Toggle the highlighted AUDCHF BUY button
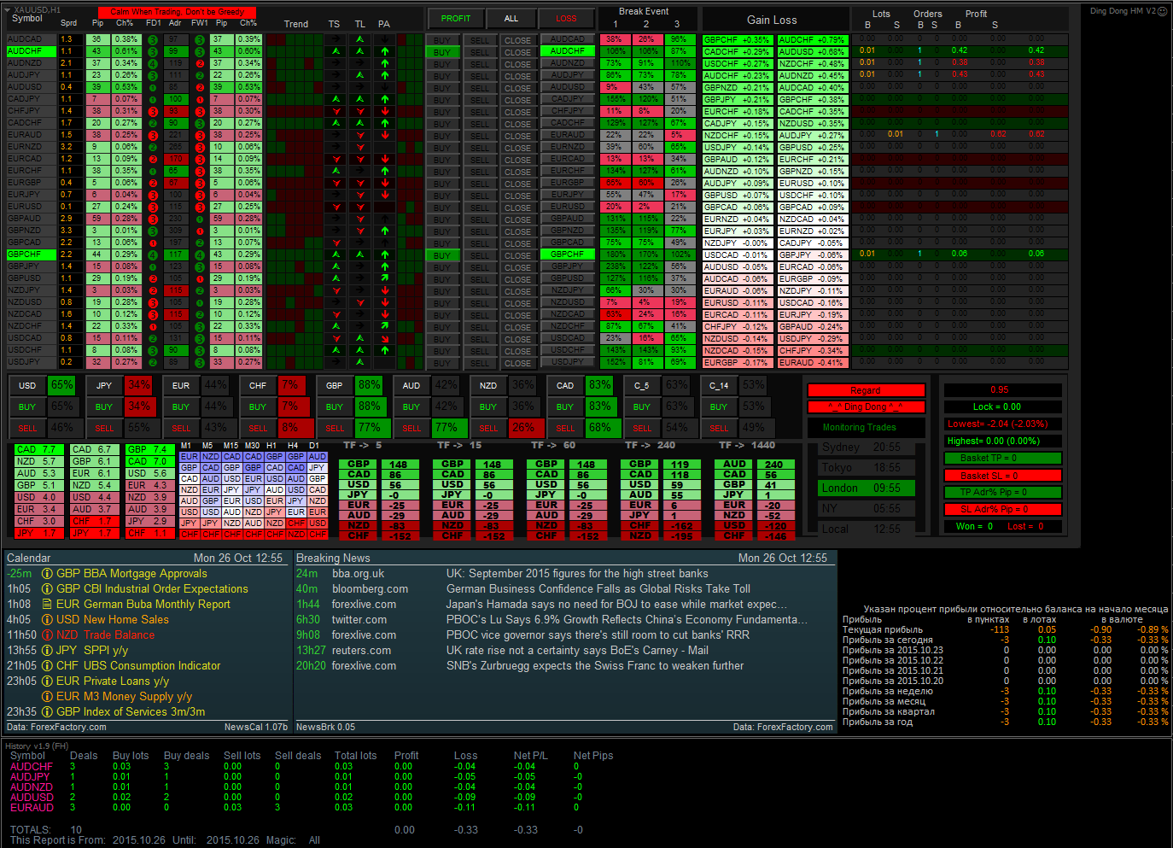The image size is (1173, 848). pyautogui.click(x=442, y=51)
